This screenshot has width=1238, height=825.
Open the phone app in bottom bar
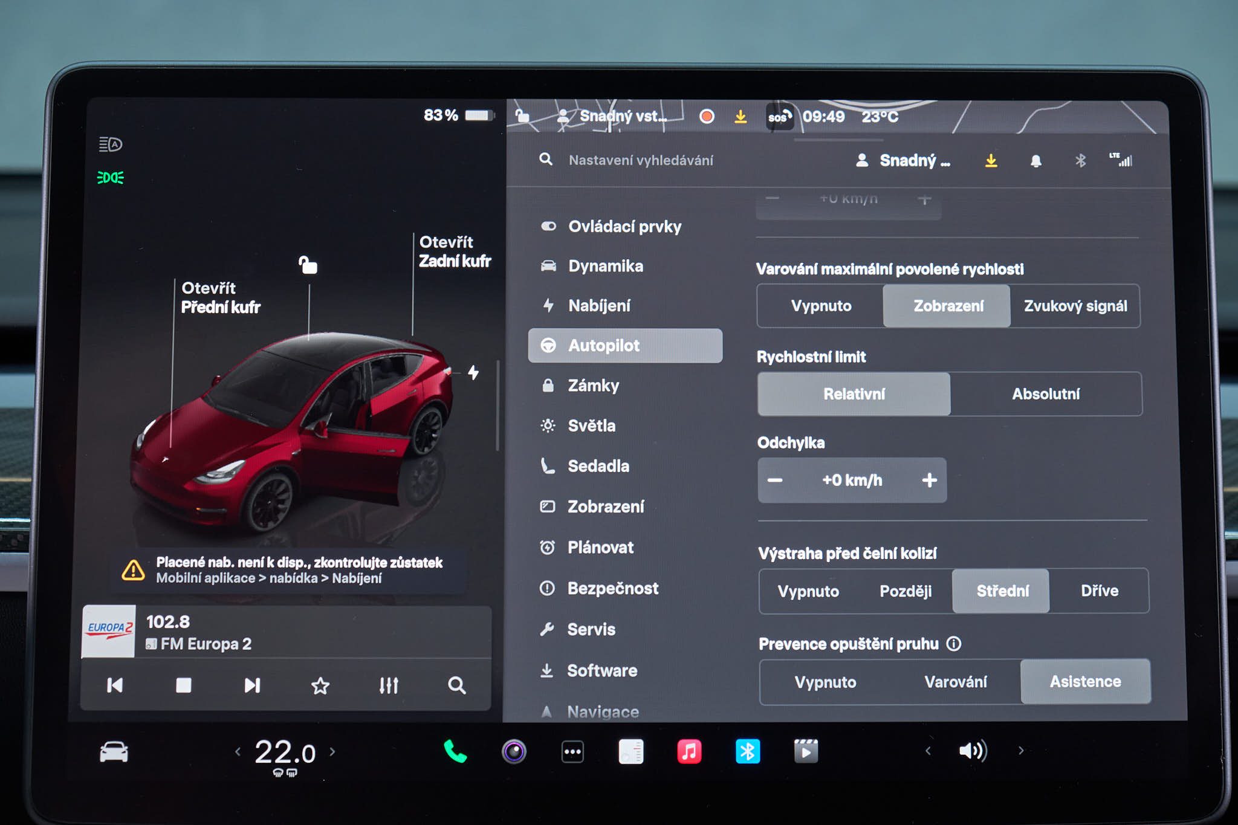(455, 751)
